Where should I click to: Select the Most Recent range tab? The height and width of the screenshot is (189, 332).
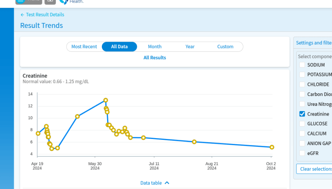[x=84, y=46]
